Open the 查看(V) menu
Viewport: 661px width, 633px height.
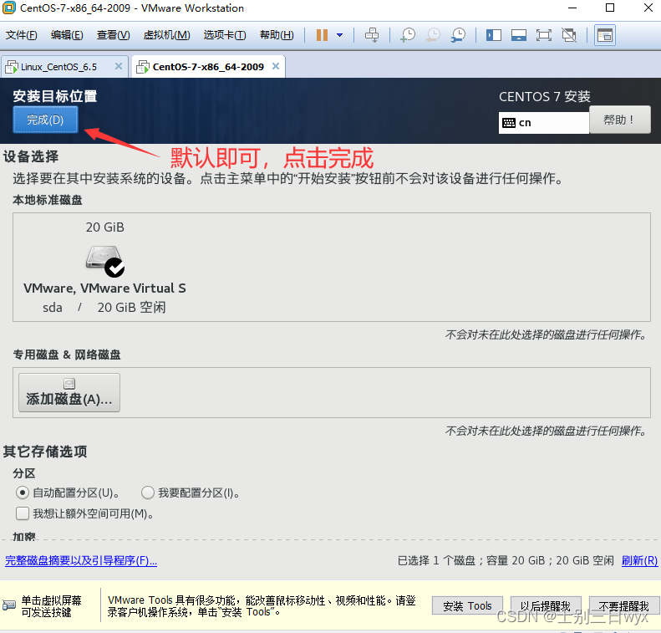pos(114,35)
